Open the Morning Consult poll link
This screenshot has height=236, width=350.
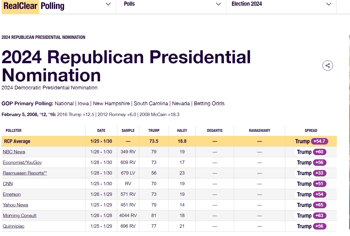[20, 216]
